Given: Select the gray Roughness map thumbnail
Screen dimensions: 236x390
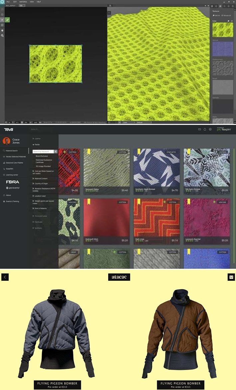Looking at the screenshot, I should click(x=223, y=87).
